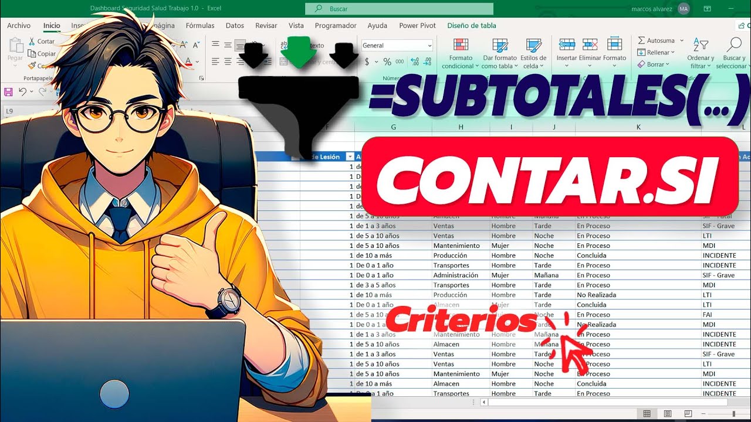751x422 pixels.
Task: Open the Borrar dropdown
Action: (653, 64)
